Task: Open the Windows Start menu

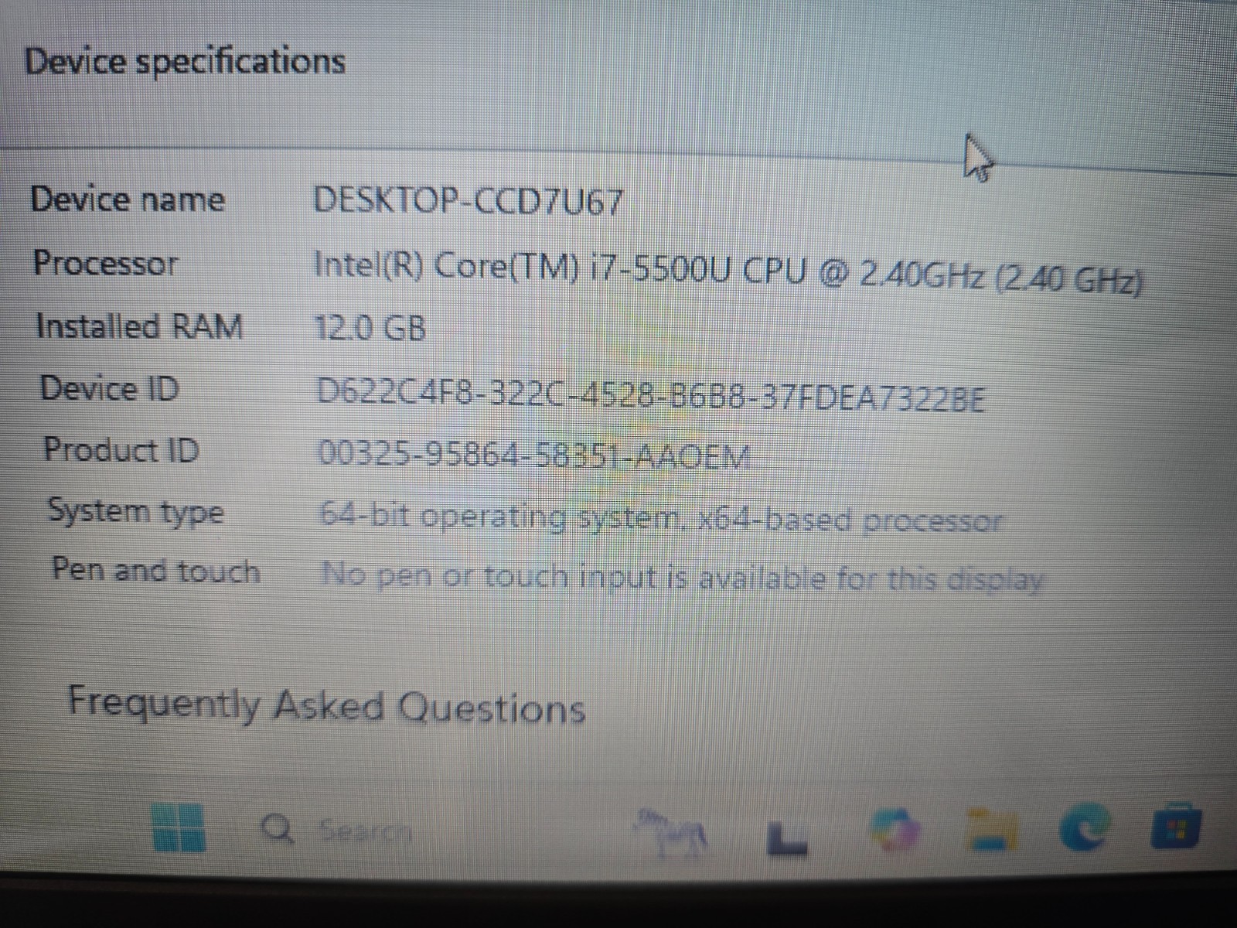Action: pyautogui.click(x=180, y=827)
